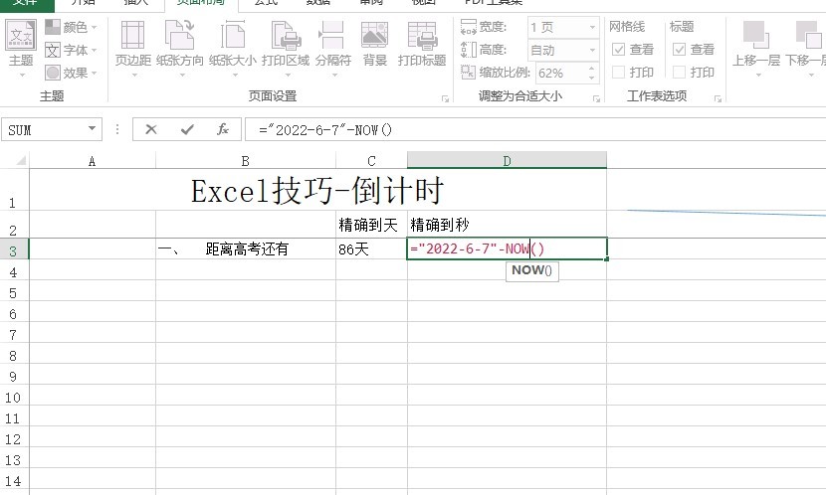
Task: Click title Excel技巧-倒计时
Action: pyautogui.click(x=317, y=191)
